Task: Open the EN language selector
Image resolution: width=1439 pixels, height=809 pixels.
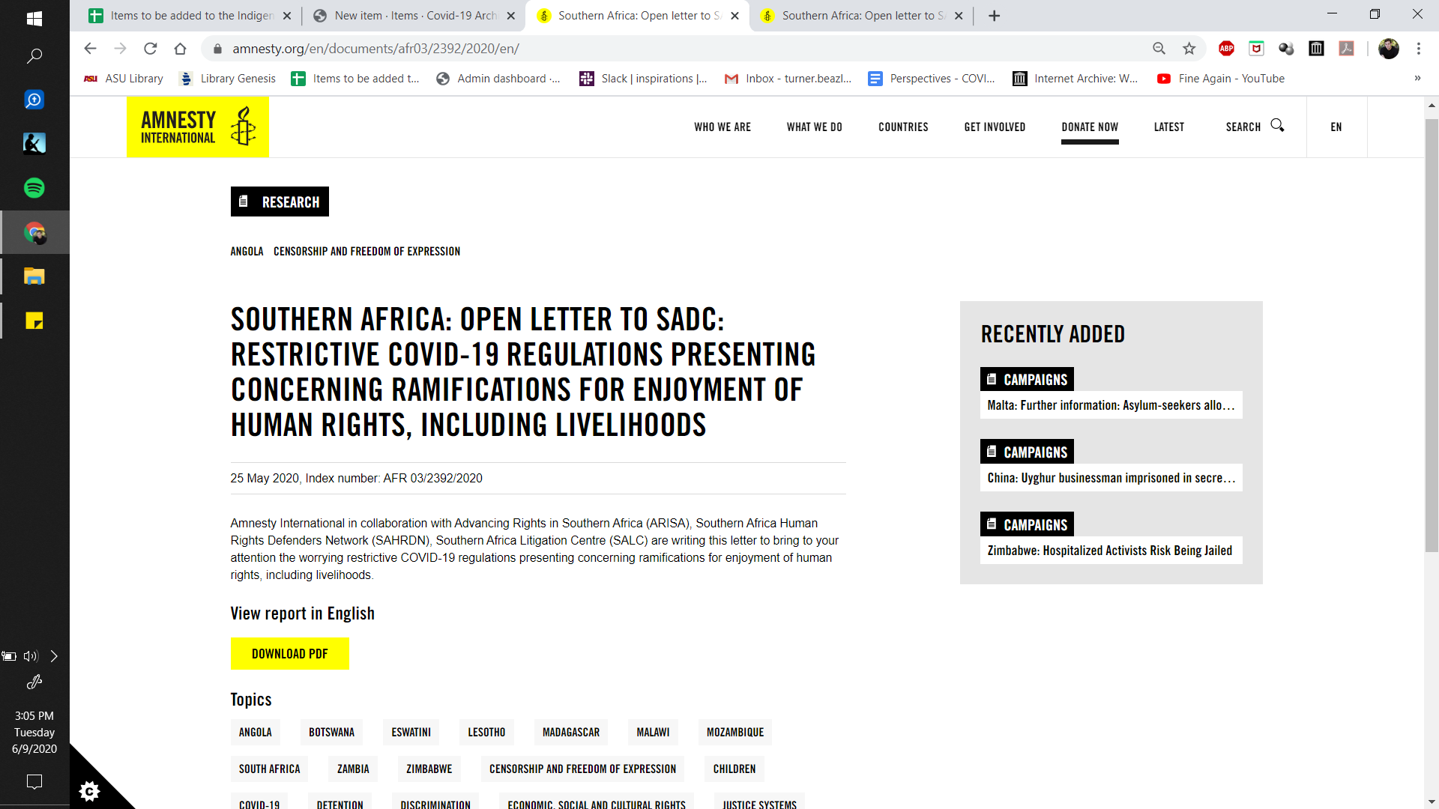Action: [1336, 127]
